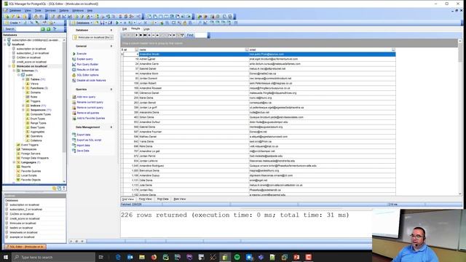Screen dimensions: 466x262
Task: Click the Add new query icon
Action: coord(74,97)
